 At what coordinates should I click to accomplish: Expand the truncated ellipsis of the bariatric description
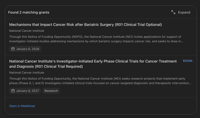(x=182, y=41)
